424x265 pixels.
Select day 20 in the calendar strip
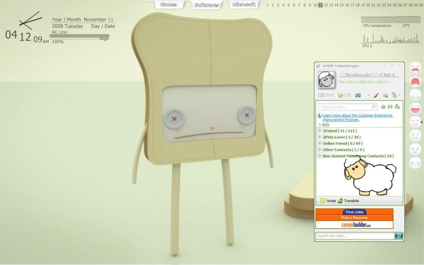[368, 5]
